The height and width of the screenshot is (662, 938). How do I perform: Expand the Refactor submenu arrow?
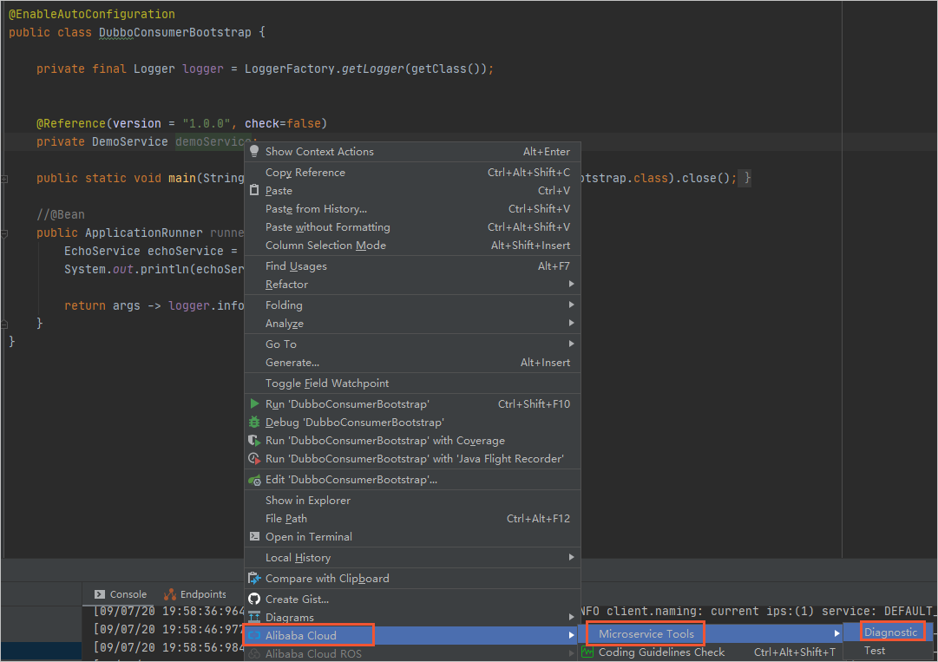(x=571, y=284)
